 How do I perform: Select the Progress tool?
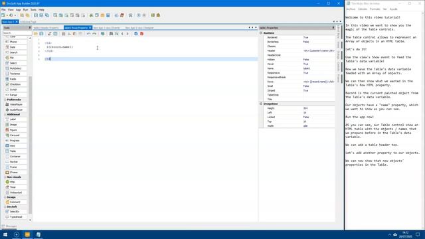click(16, 140)
